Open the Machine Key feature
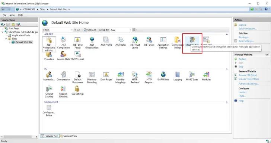The image size is (271, 143). pyautogui.click(x=192, y=42)
